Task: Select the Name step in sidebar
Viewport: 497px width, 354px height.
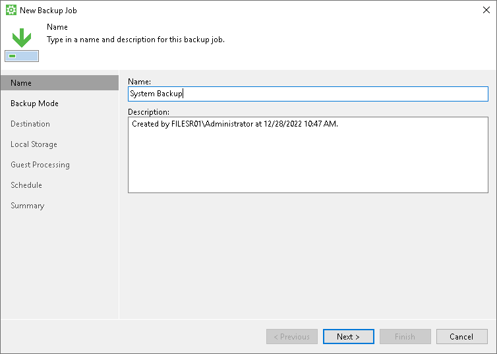Action: tap(59, 82)
